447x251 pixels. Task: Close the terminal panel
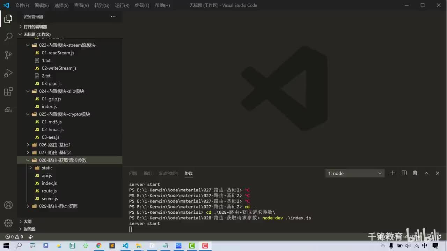pyautogui.click(x=438, y=173)
